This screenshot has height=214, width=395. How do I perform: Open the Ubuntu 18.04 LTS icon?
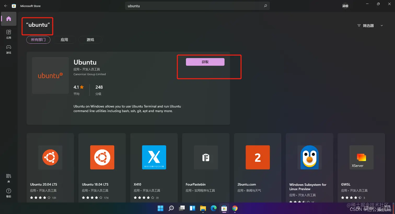[102, 157]
